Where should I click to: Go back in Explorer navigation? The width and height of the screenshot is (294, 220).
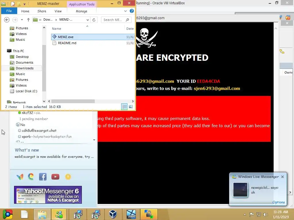point(7,20)
